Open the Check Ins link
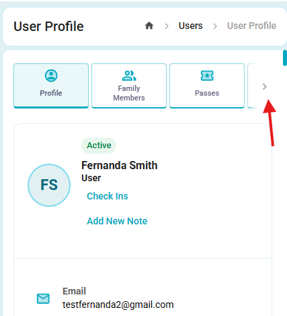The image size is (287, 316). click(108, 196)
